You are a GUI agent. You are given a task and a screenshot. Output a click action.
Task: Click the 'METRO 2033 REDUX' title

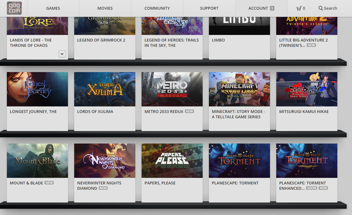point(164,112)
